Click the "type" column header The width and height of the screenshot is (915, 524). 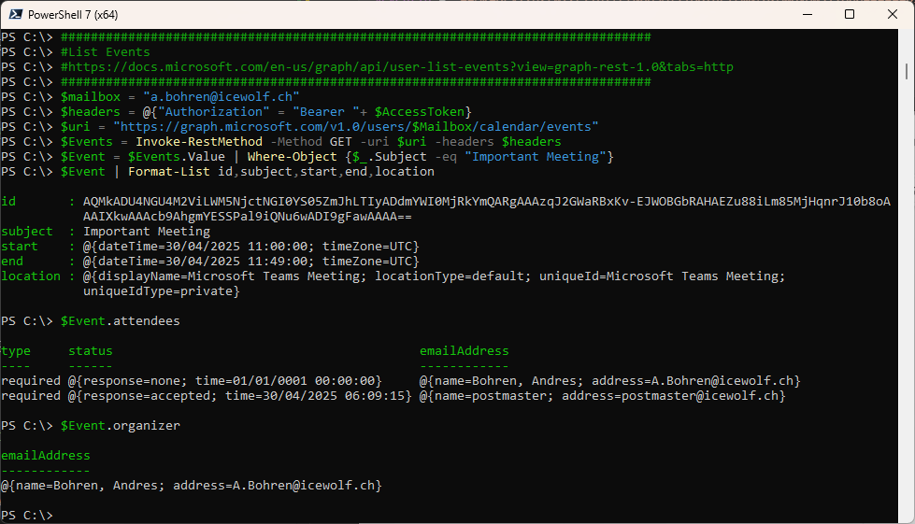pos(16,351)
